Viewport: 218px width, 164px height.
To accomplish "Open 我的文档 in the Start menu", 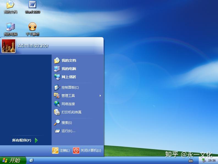I will (x=78, y=61).
